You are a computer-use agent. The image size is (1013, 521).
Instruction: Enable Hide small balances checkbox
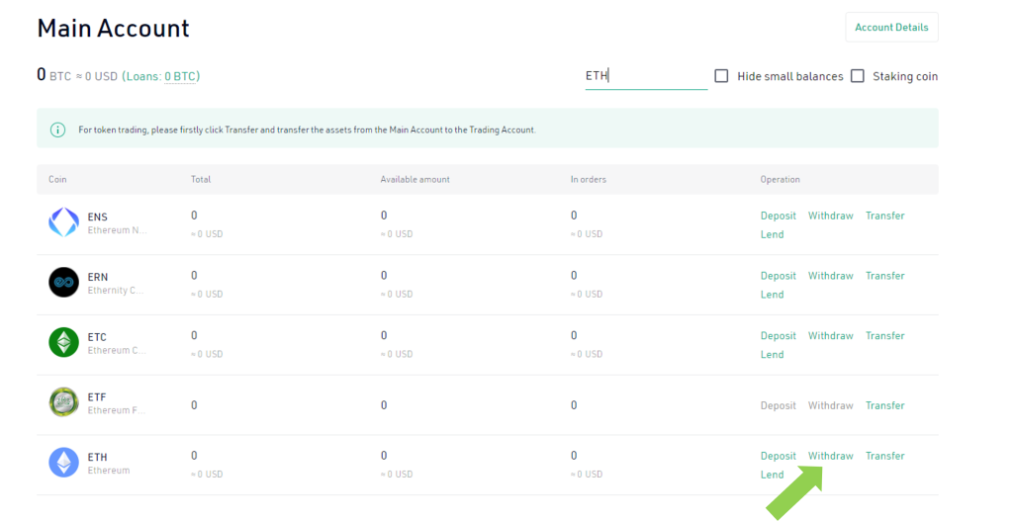tap(721, 76)
